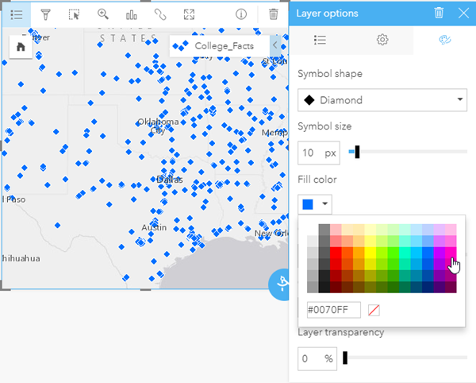This screenshot has width=476, height=383.
Task: Click the Austin city label on map
Action: (x=154, y=227)
